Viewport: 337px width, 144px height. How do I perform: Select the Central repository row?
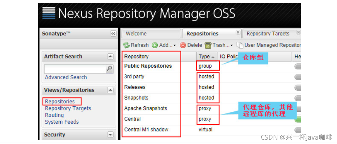(211, 119)
